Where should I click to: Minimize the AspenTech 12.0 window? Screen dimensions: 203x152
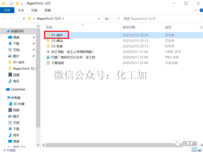pyautogui.click(x=174, y=3)
